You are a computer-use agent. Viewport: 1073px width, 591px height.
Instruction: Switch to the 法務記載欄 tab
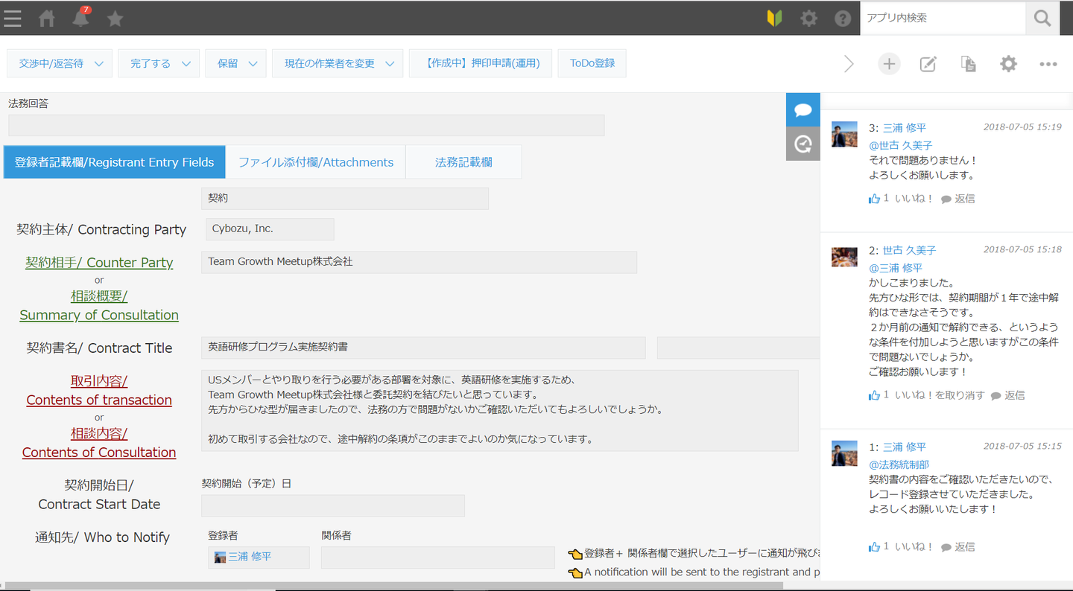pos(463,162)
